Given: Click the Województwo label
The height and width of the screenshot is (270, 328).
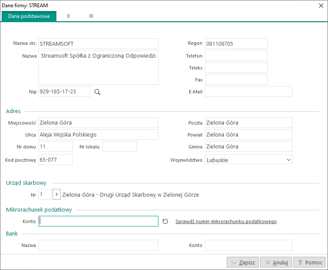Looking at the screenshot, I should pyautogui.click(x=186, y=160).
